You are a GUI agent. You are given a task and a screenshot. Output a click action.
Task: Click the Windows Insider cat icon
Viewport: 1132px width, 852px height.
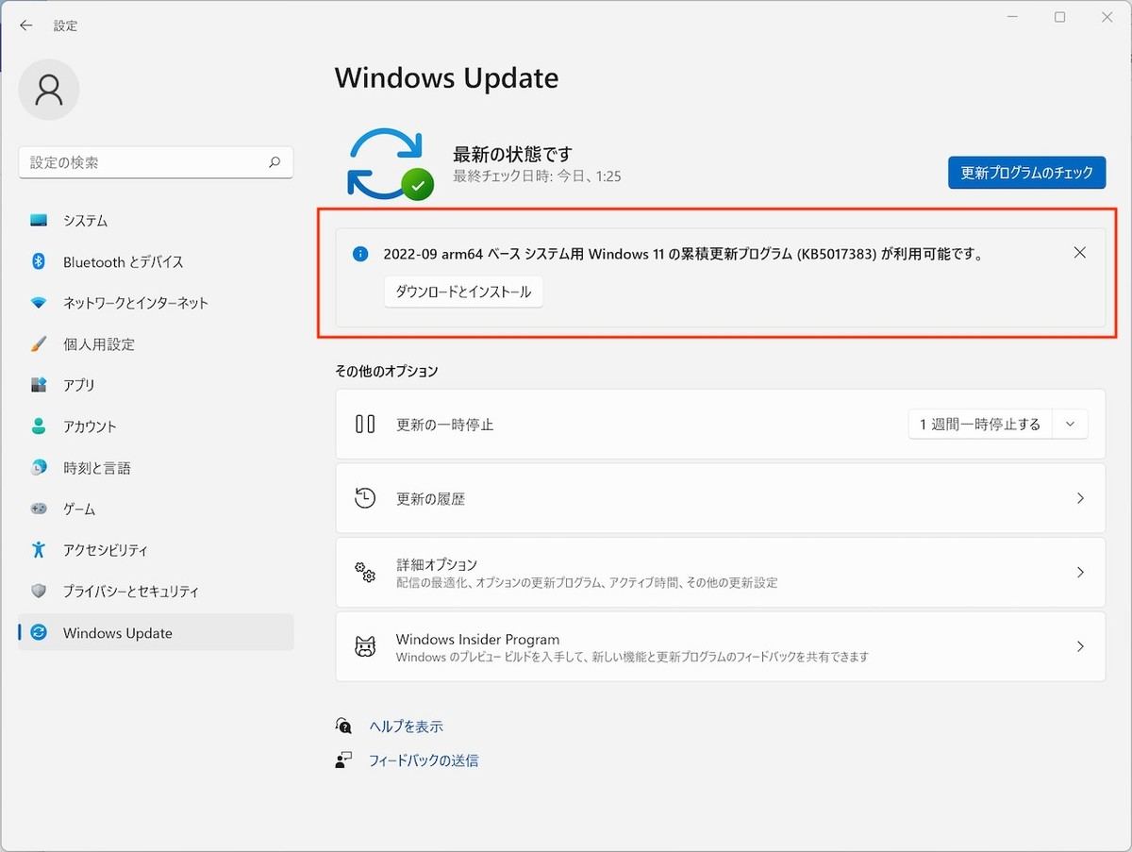[365, 646]
